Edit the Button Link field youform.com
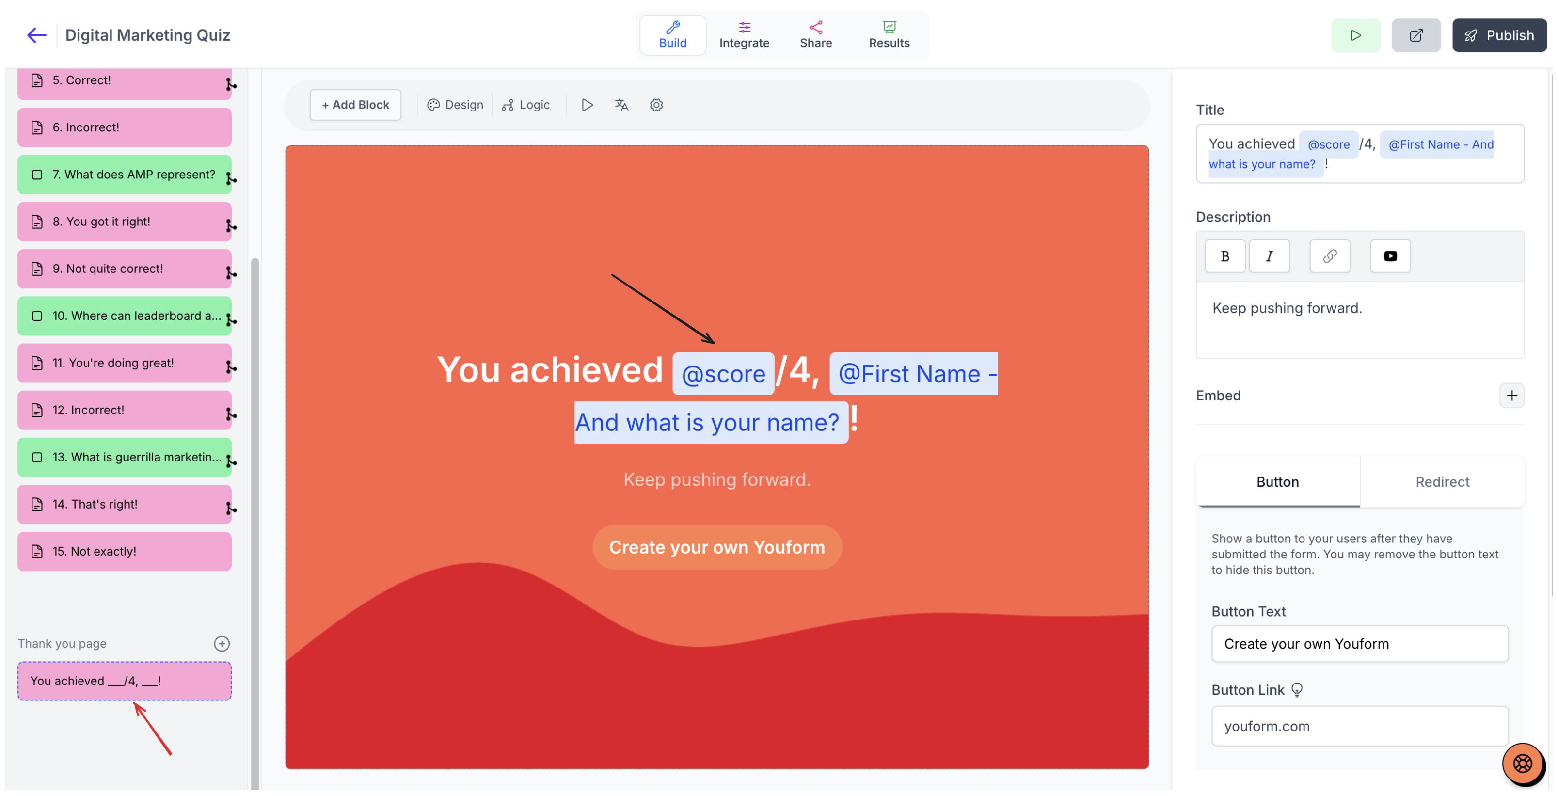Screen dimensions: 1558x795 tap(1359, 726)
